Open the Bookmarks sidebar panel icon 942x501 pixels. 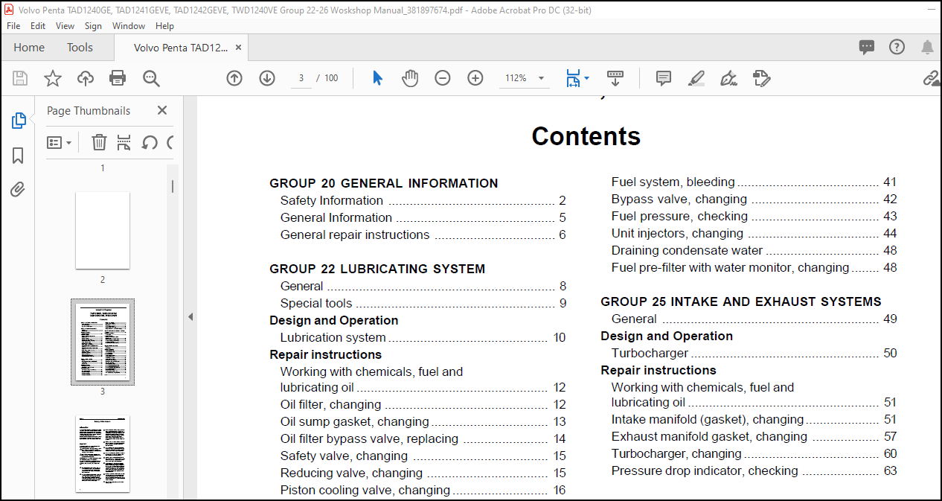click(18, 156)
